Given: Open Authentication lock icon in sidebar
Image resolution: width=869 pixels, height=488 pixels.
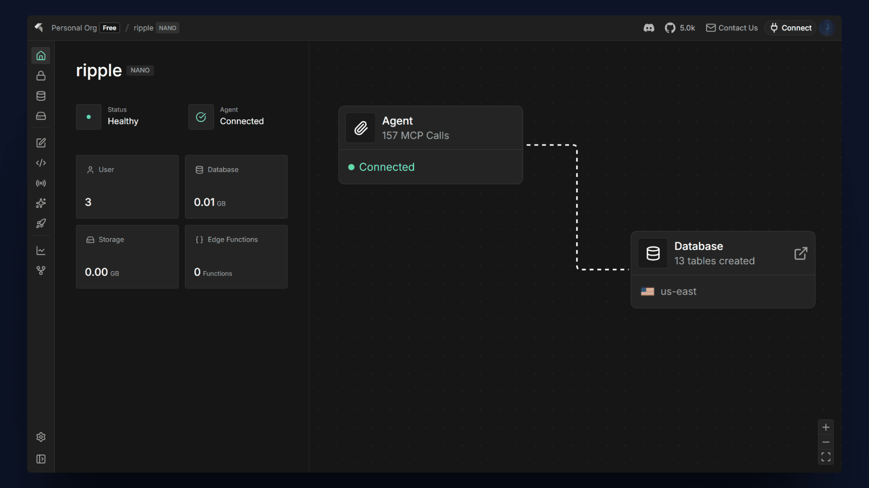Looking at the screenshot, I should click(41, 76).
